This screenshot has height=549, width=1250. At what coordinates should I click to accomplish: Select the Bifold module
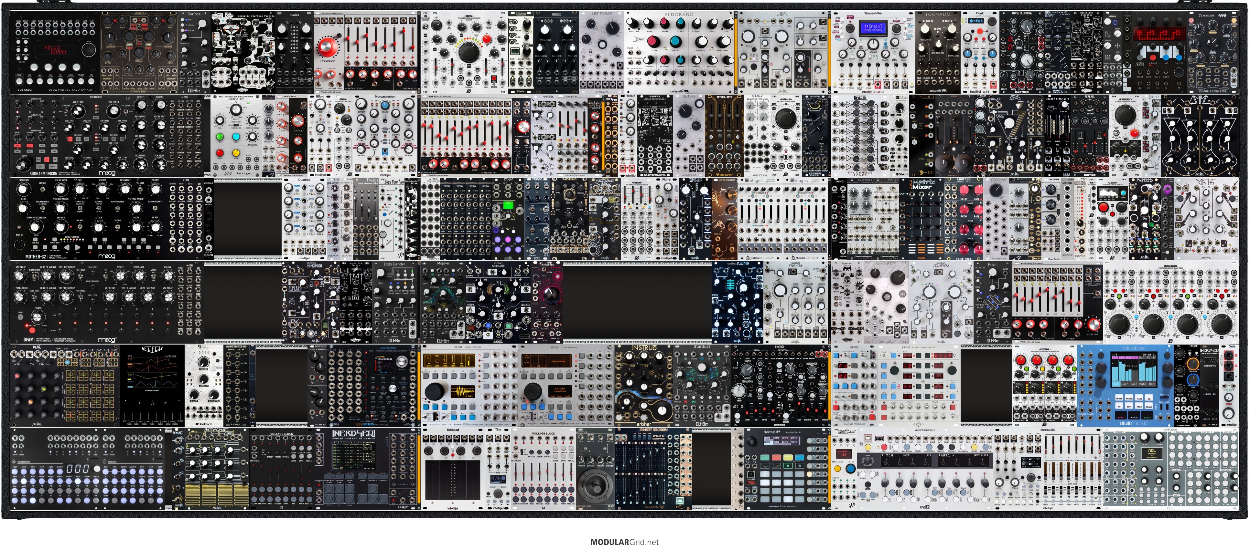point(320,136)
